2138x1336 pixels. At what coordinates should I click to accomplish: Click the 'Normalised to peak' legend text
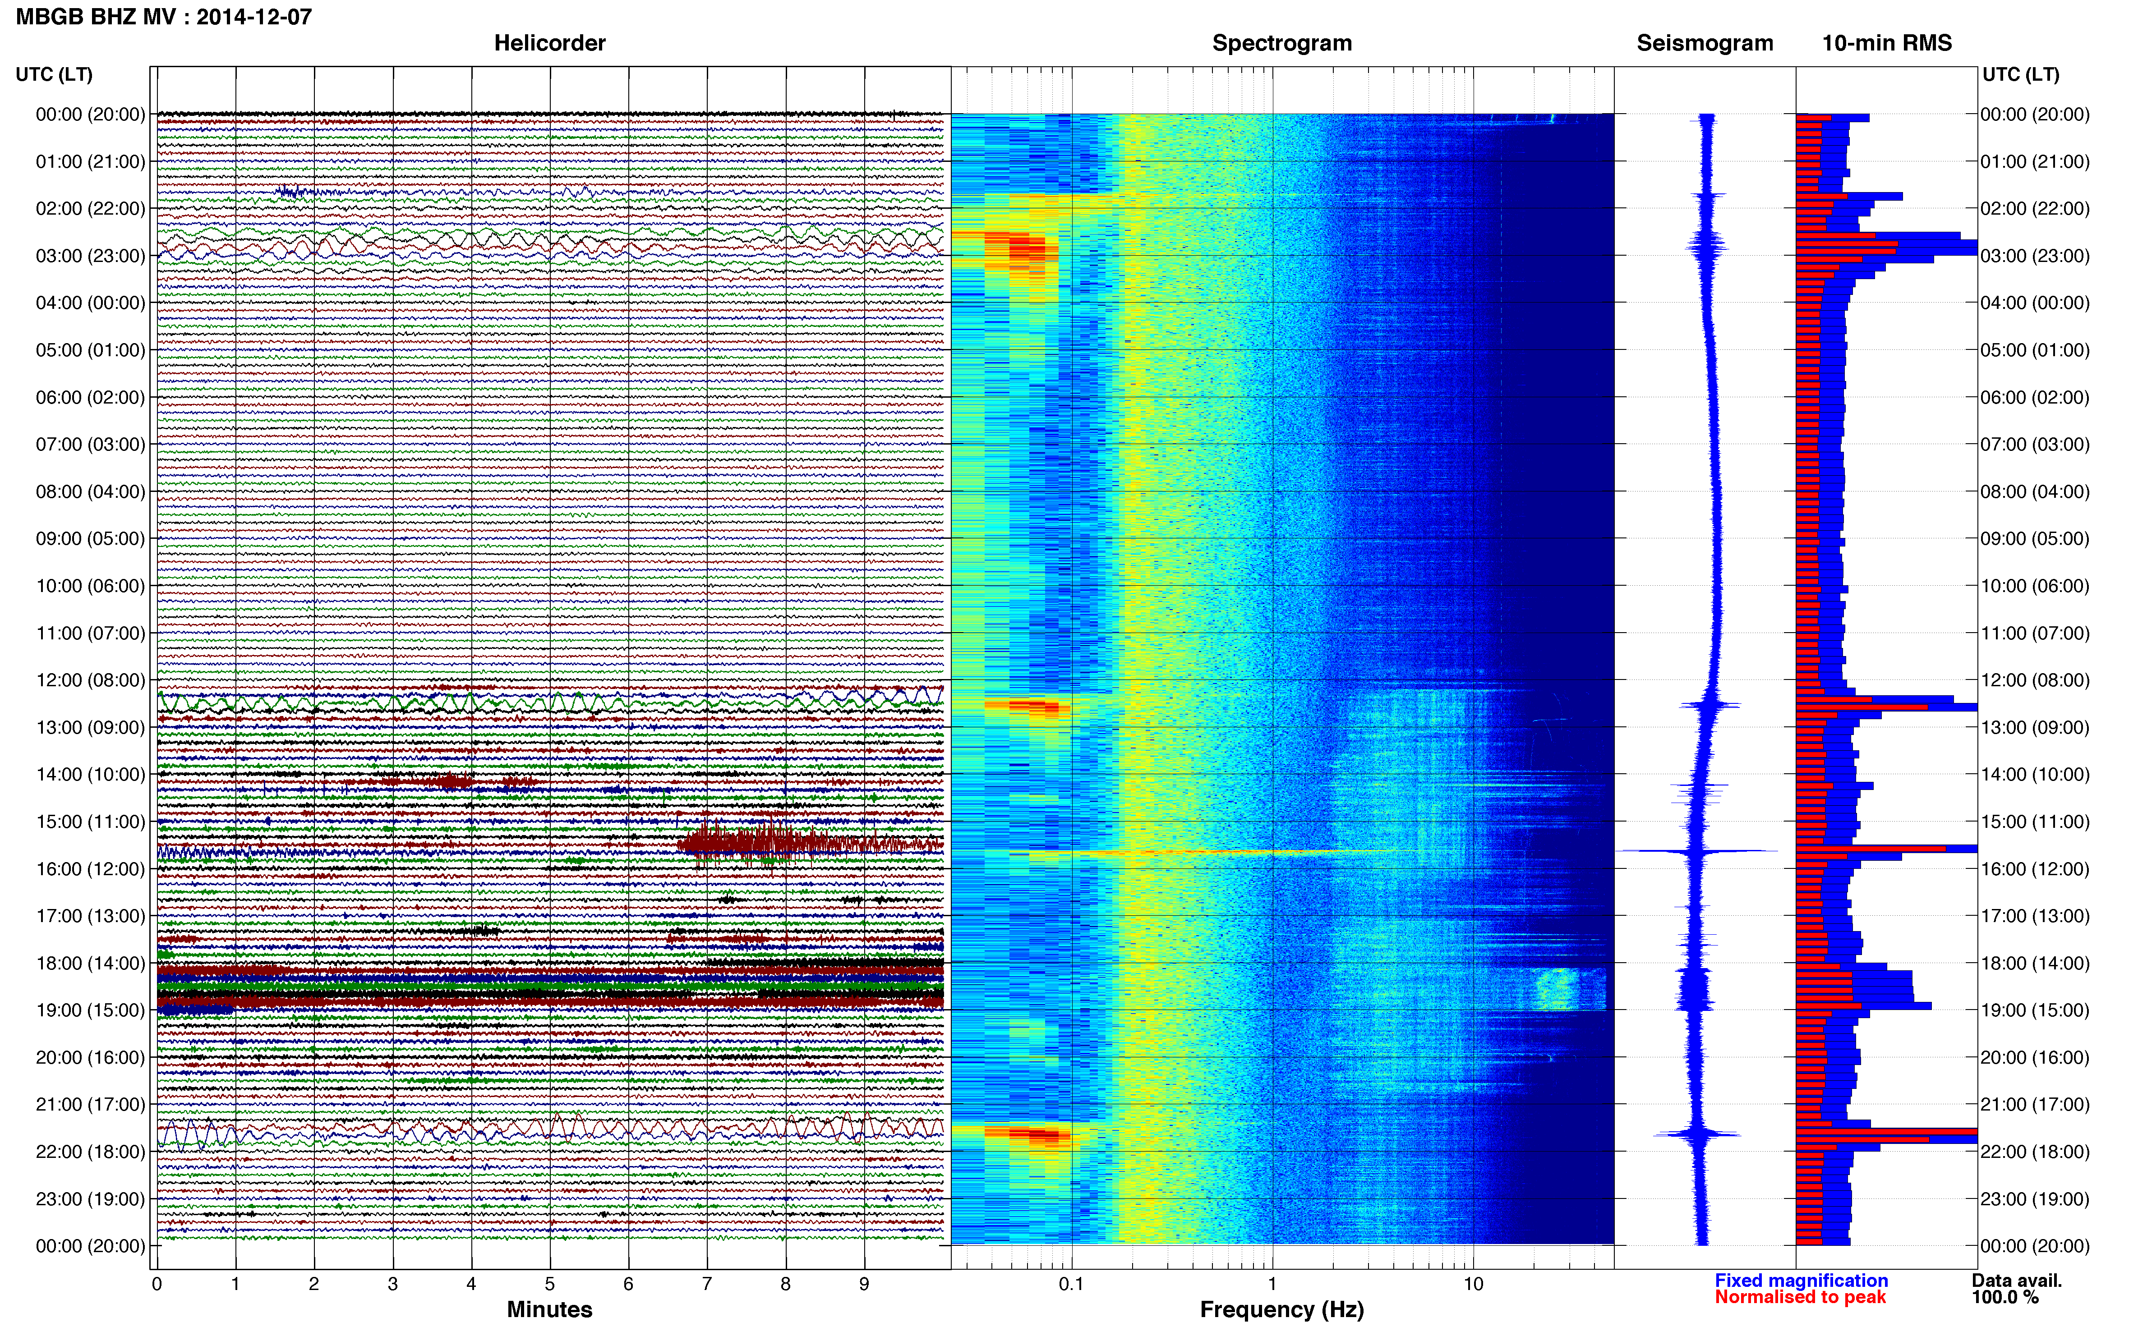1800,1297
